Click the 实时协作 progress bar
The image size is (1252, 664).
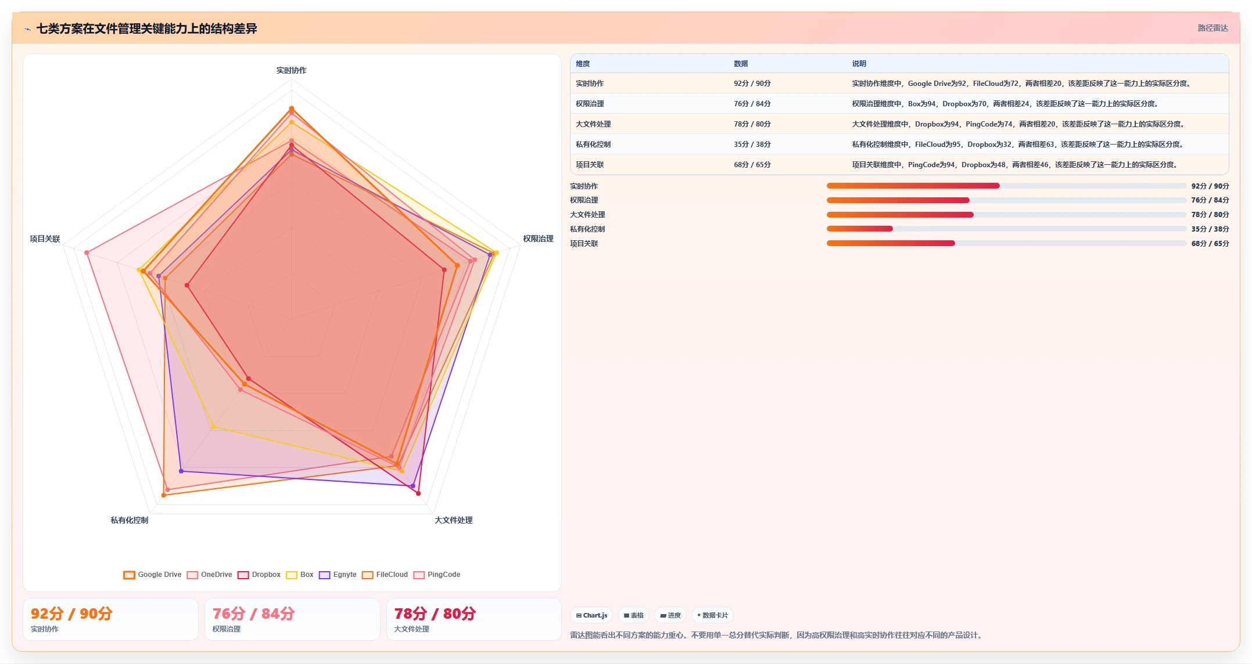tap(1006, 186)
